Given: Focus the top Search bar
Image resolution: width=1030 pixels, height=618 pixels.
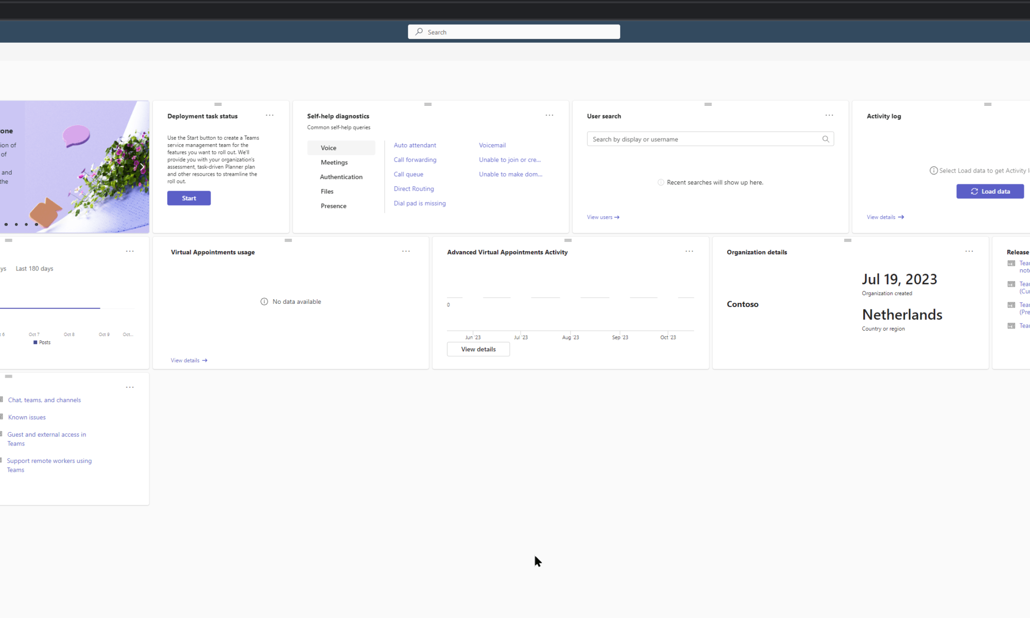Looking at the screenshot, I should point(513,32).
